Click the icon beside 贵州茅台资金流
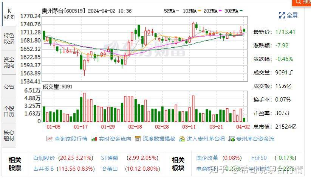Screen dimensions: 311x182 click(232, 139)
